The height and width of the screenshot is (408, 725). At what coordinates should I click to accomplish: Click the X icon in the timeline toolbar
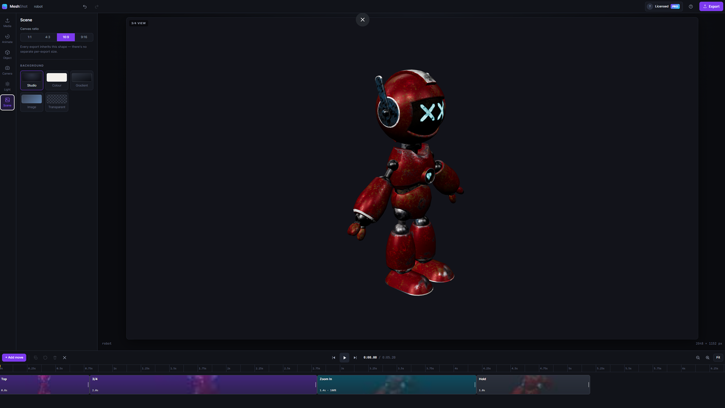pyautogui.click(x=65, y=358)
